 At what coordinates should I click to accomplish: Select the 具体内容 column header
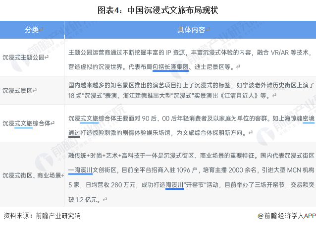(x=190, y=30)
